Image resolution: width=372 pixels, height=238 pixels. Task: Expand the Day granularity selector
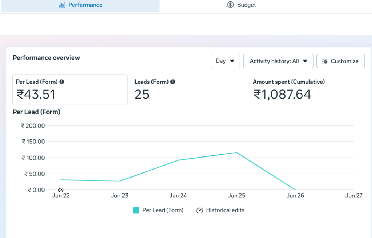point(225,61)
